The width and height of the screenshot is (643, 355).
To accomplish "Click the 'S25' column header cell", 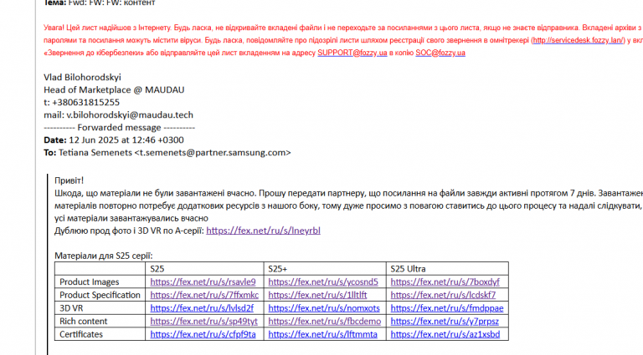I will click(204, 269).
